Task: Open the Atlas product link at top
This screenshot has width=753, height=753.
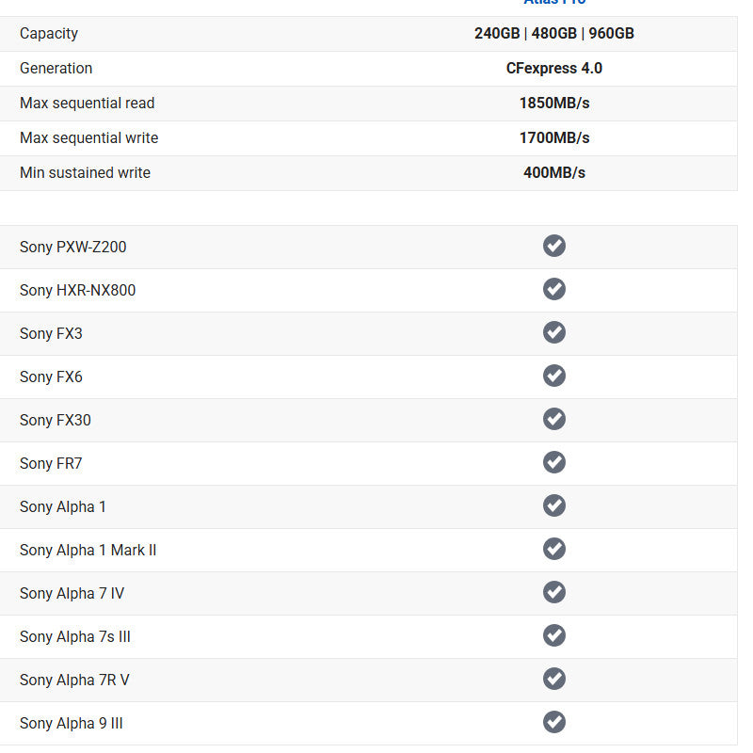Action: 554,3
